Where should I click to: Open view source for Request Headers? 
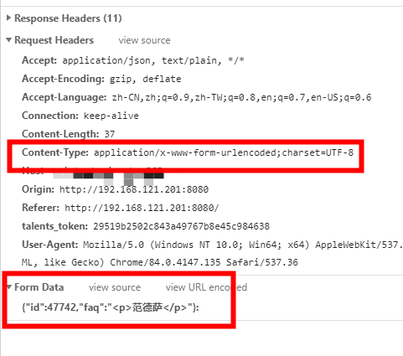[144, 40]
